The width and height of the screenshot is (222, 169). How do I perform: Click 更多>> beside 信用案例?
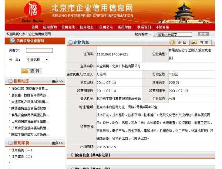[x=57, y=143]
